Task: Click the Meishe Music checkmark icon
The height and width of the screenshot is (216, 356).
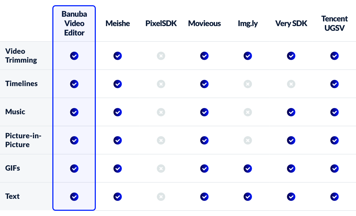Action: (x=118, y=112)
